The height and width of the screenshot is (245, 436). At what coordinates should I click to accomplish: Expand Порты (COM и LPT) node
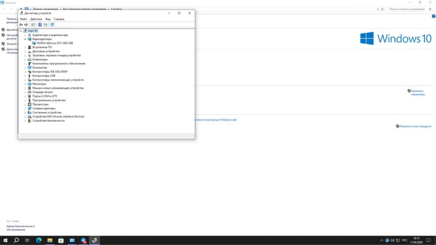(25, 96)
